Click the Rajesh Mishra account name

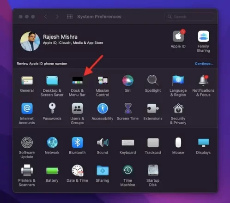(x=60, y=37)
